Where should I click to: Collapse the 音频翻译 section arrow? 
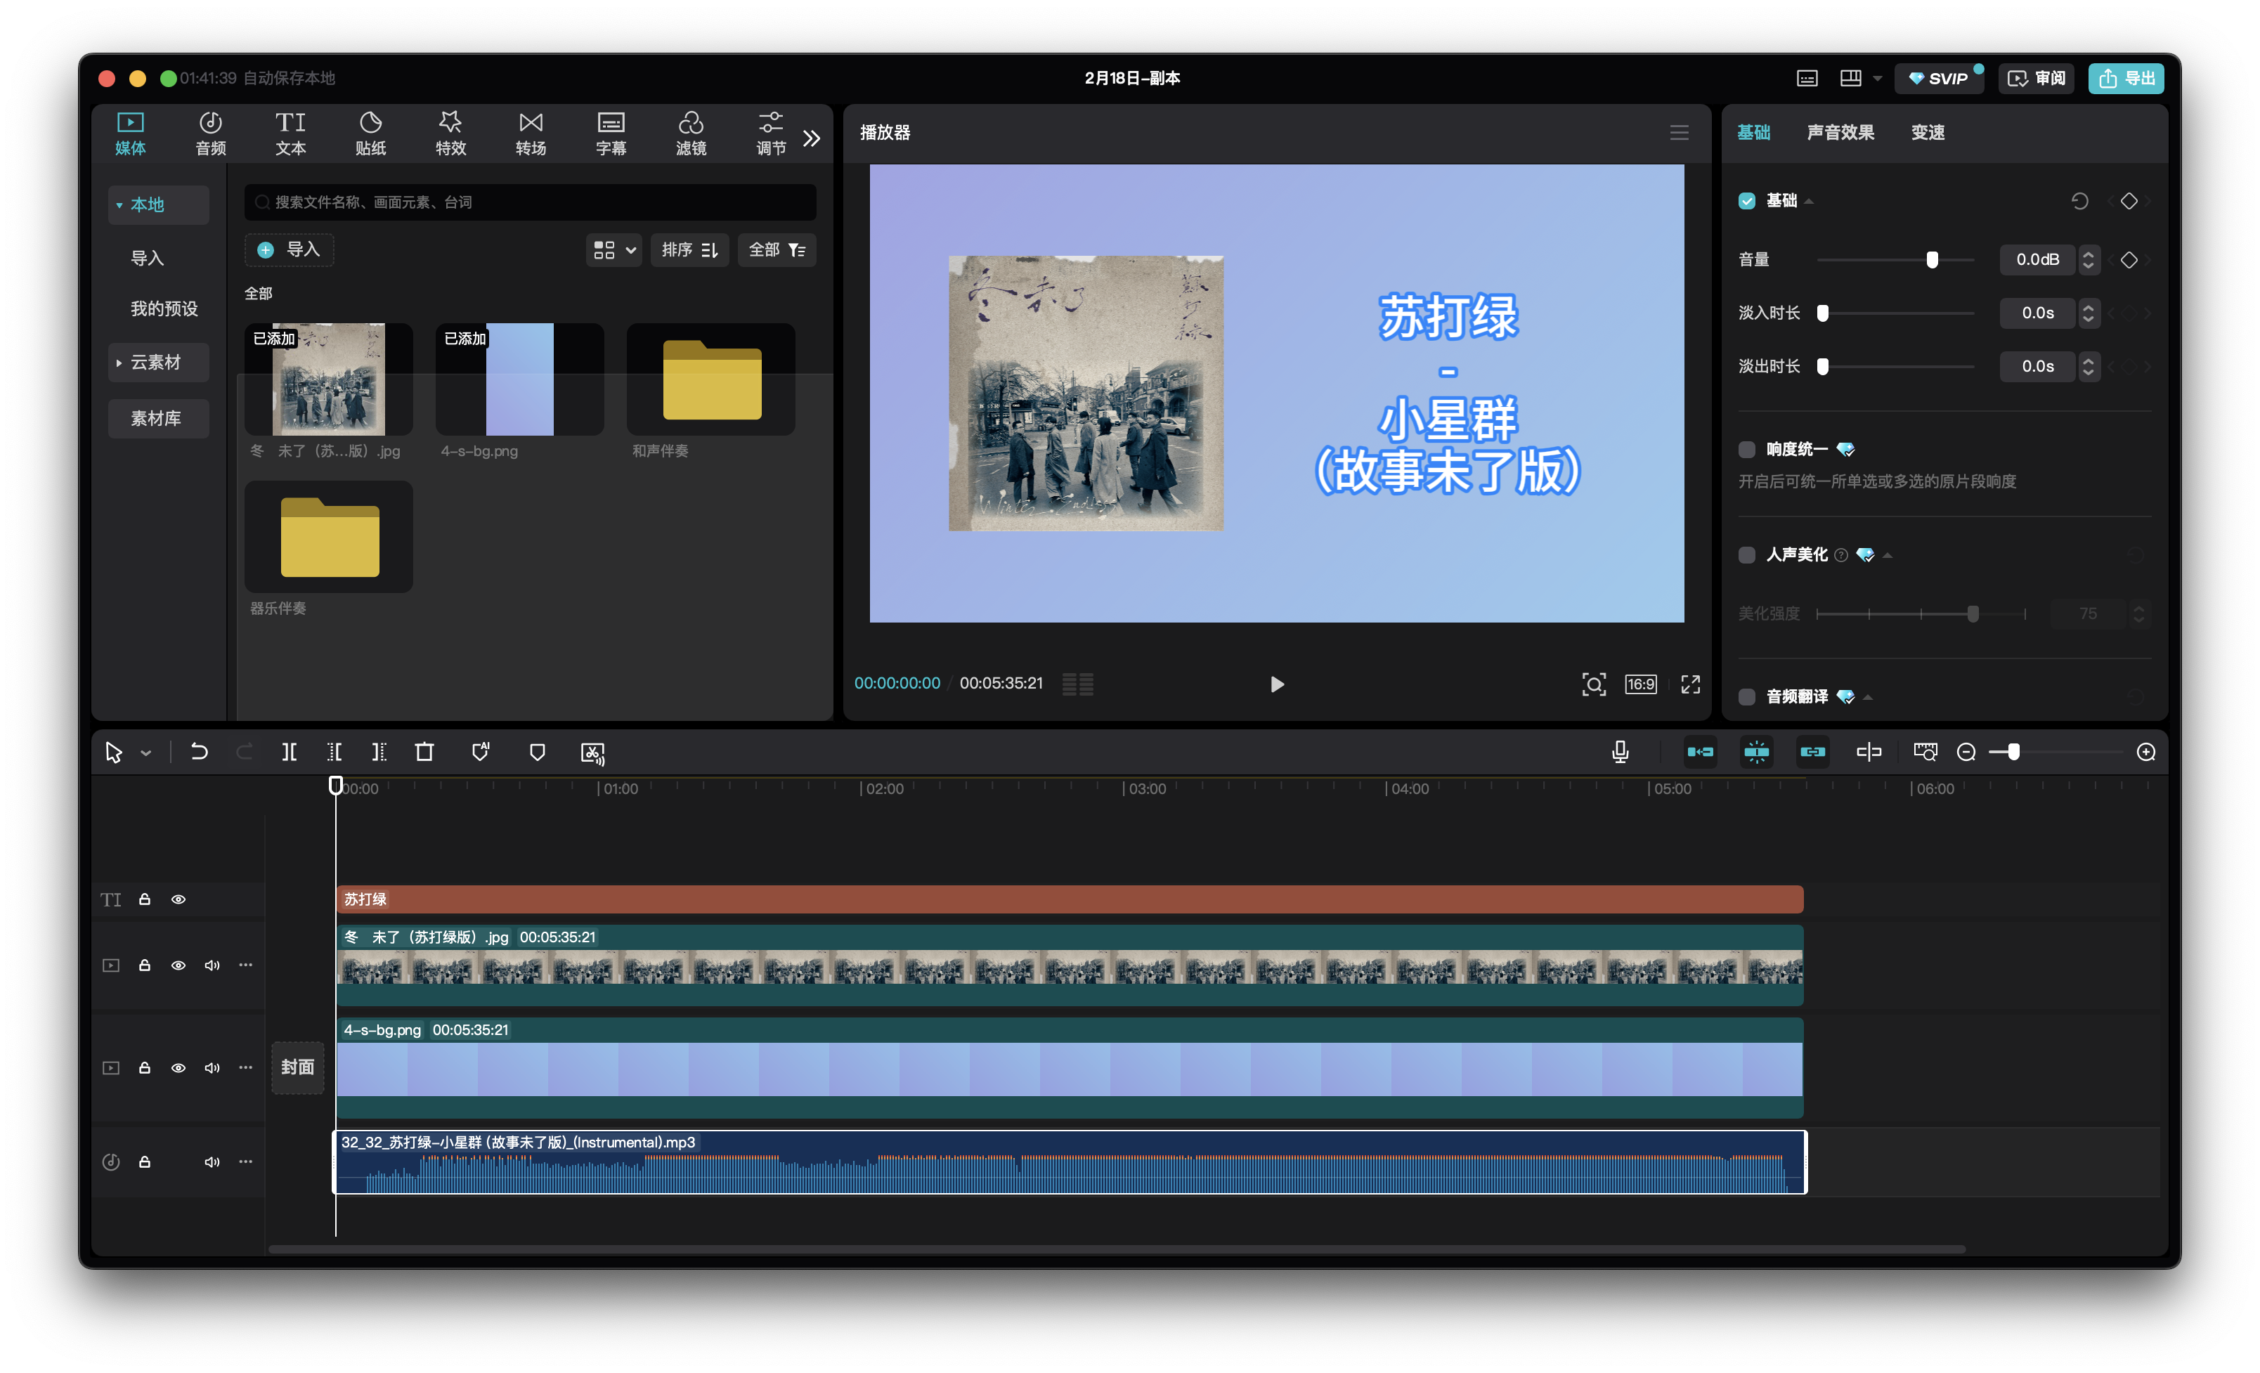pos(1867,697)
